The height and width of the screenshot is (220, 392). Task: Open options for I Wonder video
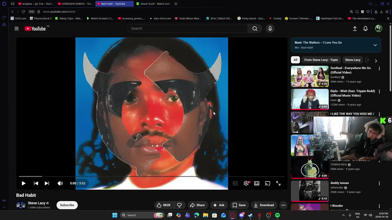(379, 206)
